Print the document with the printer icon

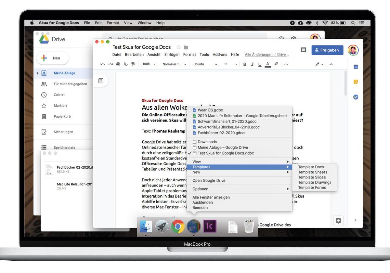pyautogui.click(x=118, y=64)
